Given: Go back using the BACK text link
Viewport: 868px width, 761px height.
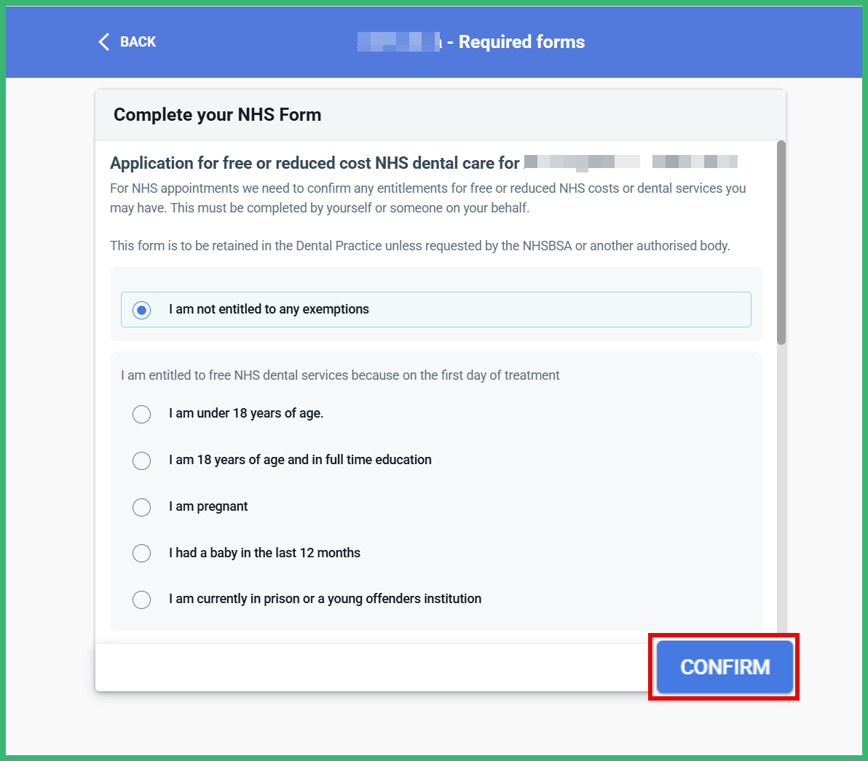Looking at the screenshot, I should pos(138,41).
